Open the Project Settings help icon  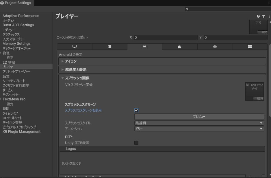[258, 16]
